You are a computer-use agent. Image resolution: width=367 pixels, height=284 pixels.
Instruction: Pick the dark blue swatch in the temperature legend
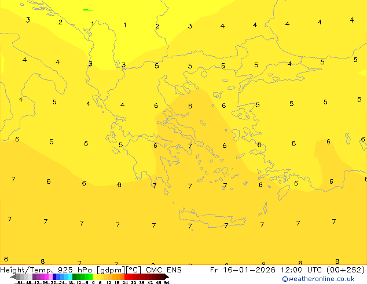tap(54, 276)
